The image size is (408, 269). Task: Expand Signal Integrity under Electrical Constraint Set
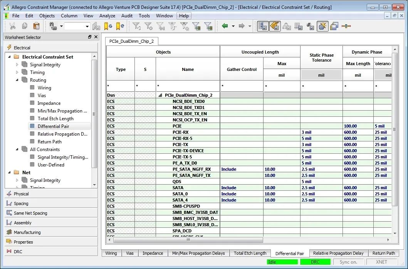(17, 65)
